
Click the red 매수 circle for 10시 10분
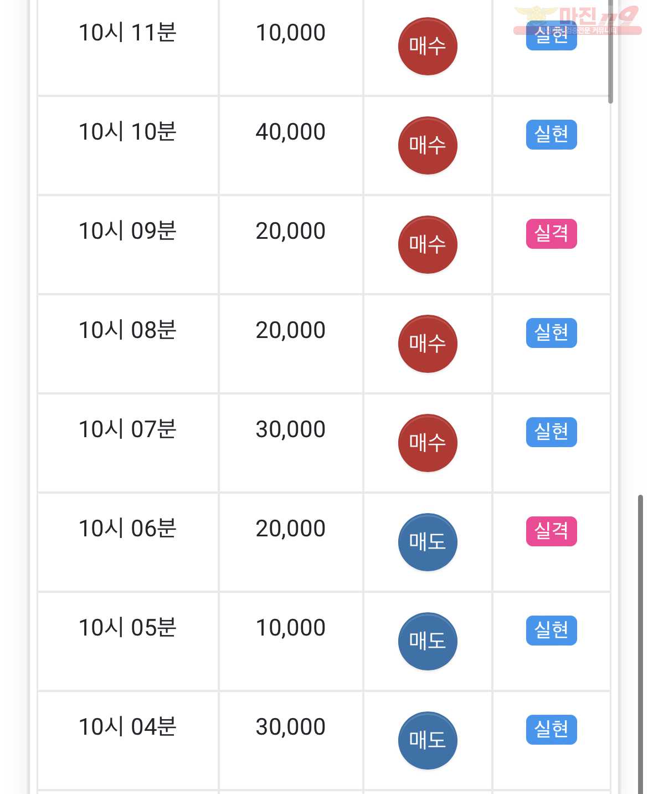428,145
